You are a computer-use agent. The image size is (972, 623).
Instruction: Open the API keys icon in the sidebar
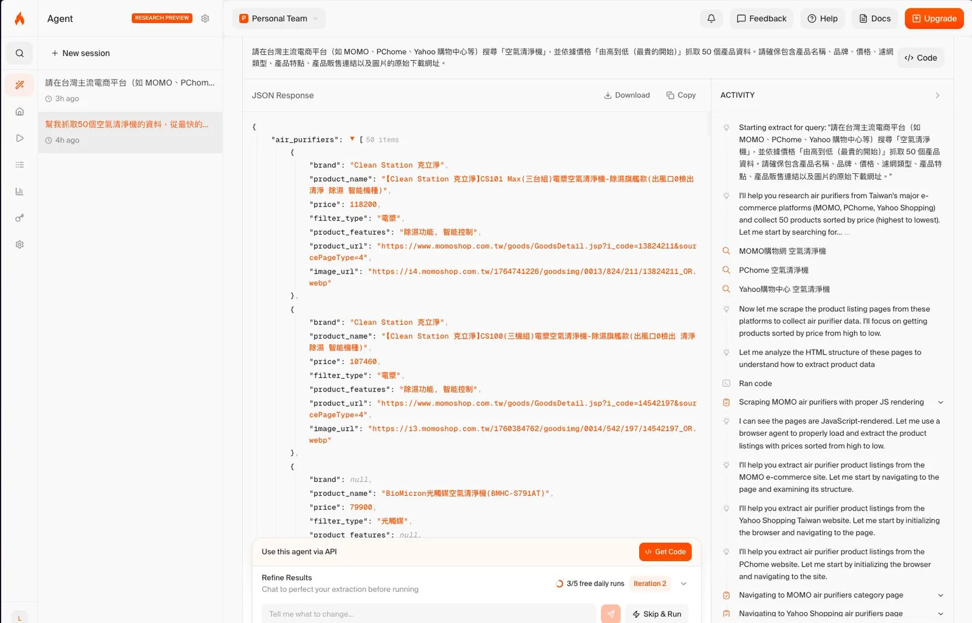(19, 218)
